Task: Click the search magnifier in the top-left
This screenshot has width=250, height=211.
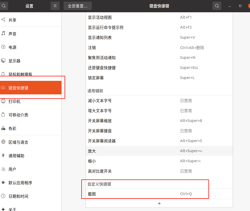Action: point(4,6)
